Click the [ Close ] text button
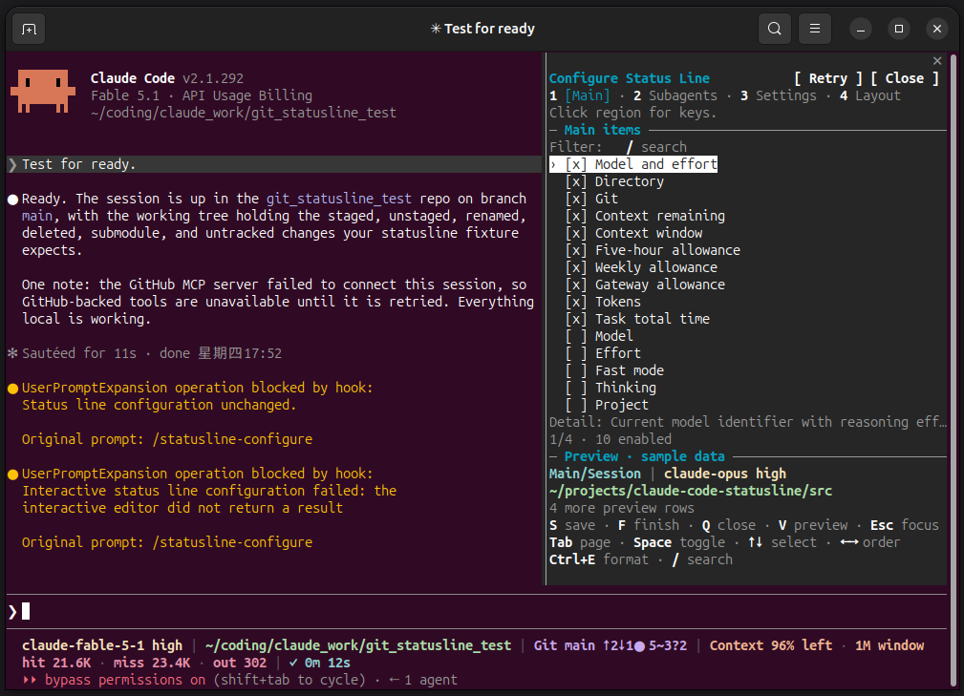 905,78
